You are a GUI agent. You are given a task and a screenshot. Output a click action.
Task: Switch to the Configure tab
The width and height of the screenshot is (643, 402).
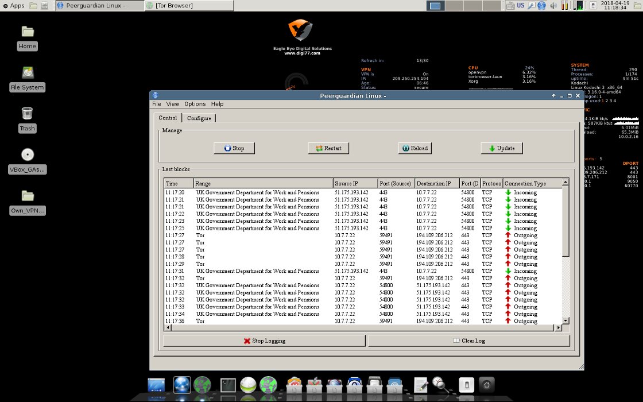[x=199, y=118]
